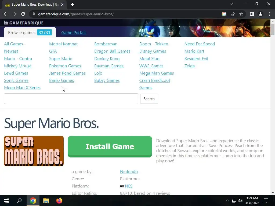Open the Google account icon in address bar
This screenshot has height=206, width=275.
tap(224, 14)
